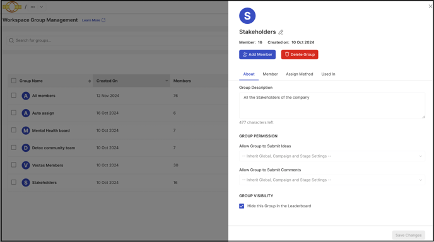Click the search magnifier icon
The width and height of the screenshot is (434, 242).
pyautogui.click(x=11, y=41)
